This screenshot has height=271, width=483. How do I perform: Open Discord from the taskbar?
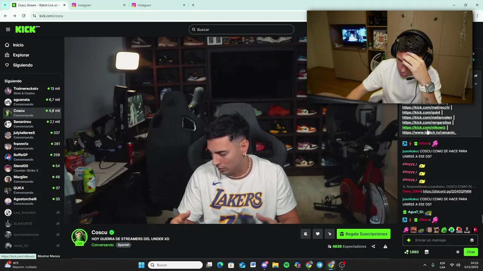265,265
